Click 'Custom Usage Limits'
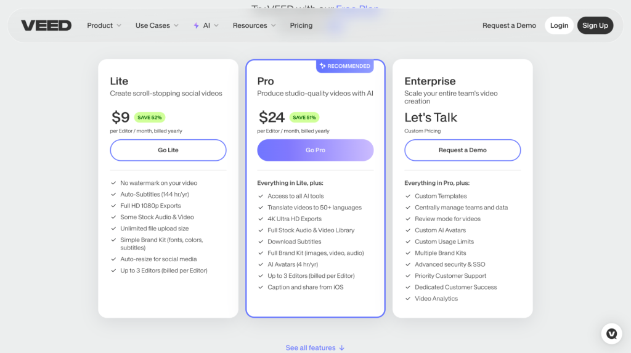This screenshot has width=631, height=353. [444, 242]
